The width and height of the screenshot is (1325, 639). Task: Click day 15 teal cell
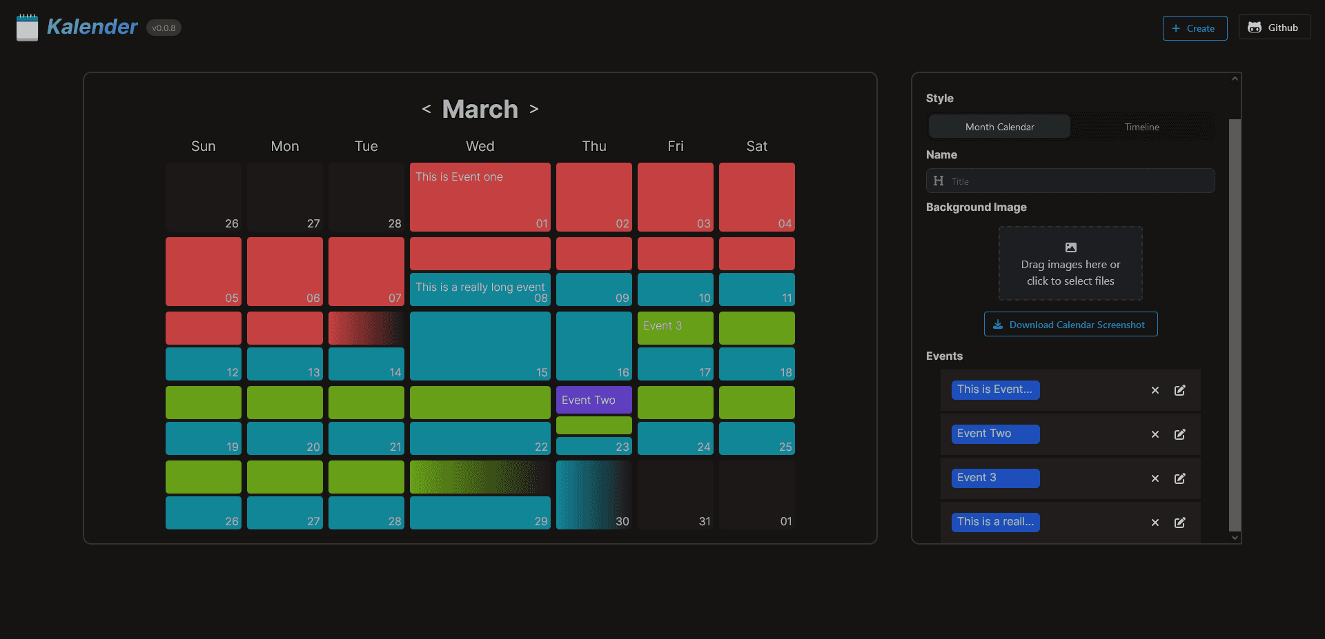[x=480, y=346]
